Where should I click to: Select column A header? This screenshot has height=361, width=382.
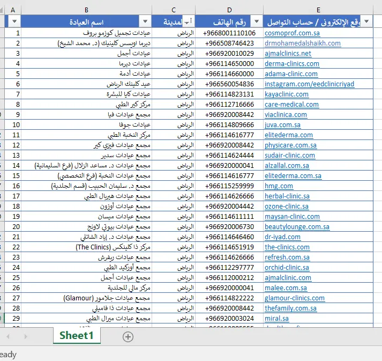(13, 10)
